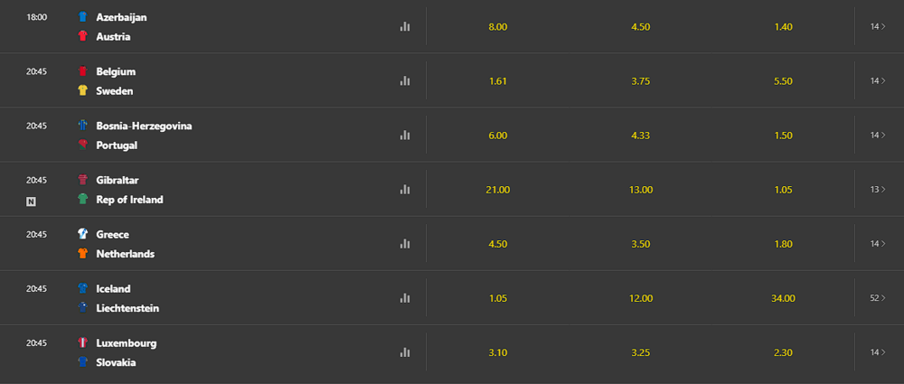Select Rep of Ireland win odds 1.05
Viewport: 904px width, 384px height.
coord(783,190)
